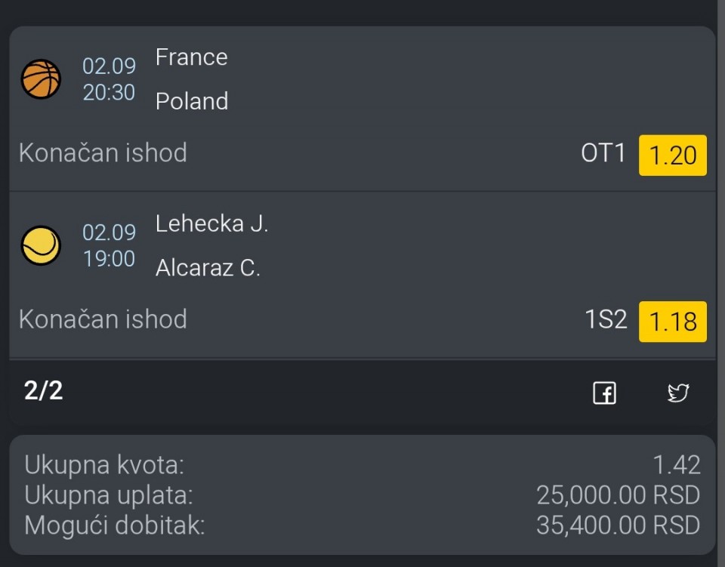Click Konačan ishod for France match
725x567 pixels.
(x=103, y=153)
